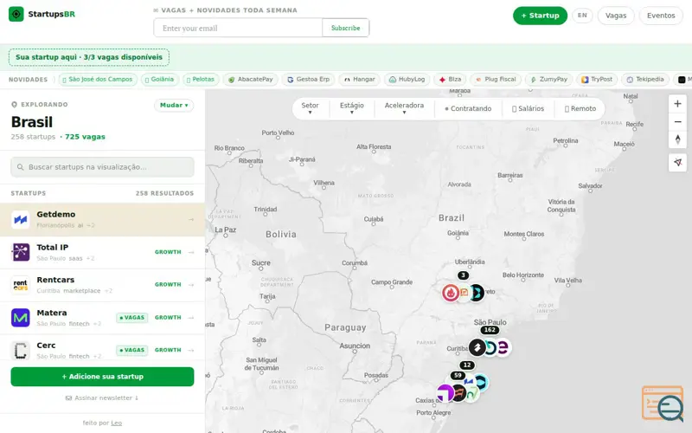Open the Biza chip
Screen dimensions: 692x433
(450, 80)
